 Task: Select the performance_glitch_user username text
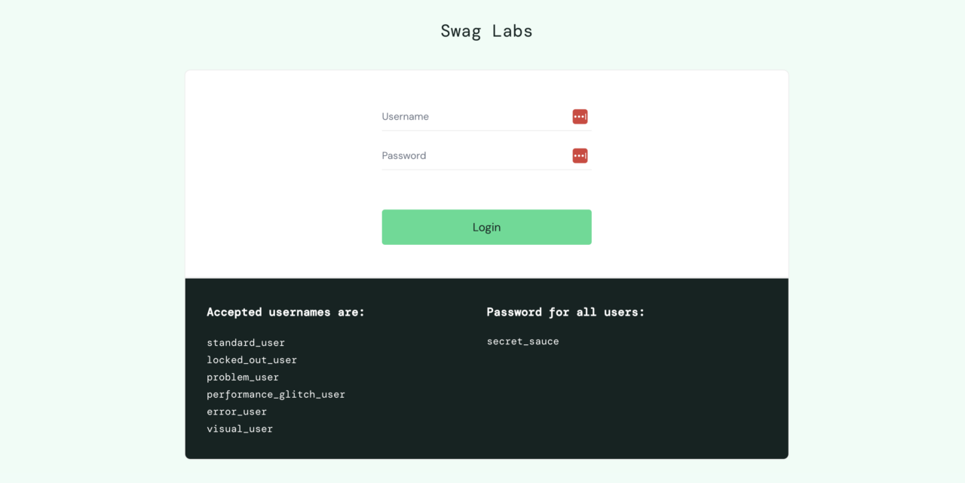[276, 394]
